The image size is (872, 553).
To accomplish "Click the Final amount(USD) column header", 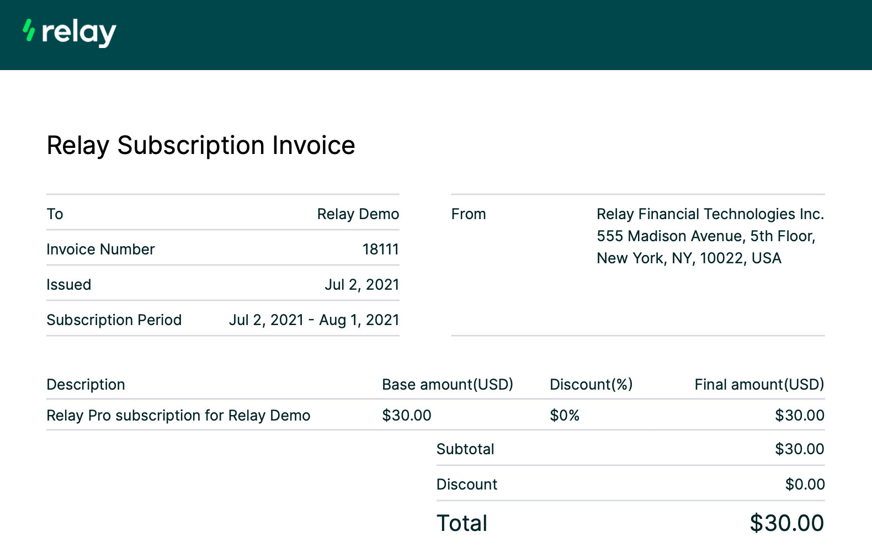I will pyautogui.click(x=759, y=385).
